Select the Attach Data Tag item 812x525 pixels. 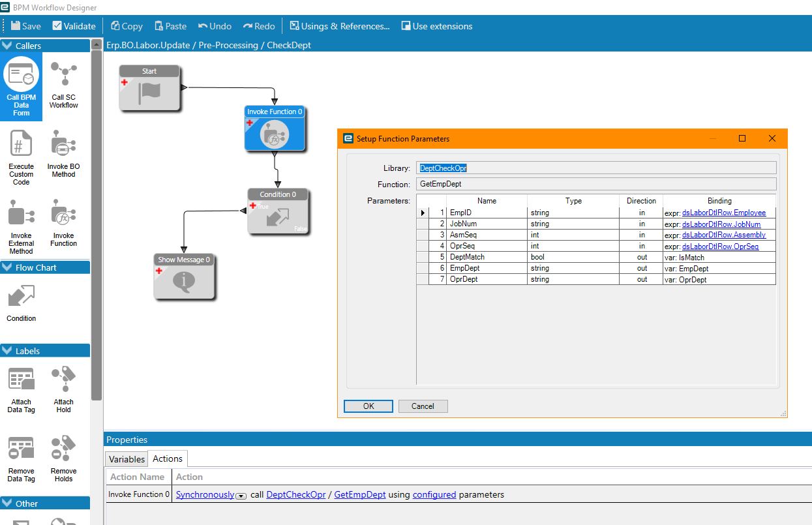(22, 389)
